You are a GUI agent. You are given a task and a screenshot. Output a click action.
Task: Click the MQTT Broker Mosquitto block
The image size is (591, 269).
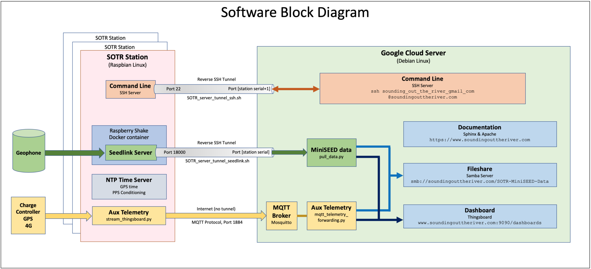[x=281, y=215]
